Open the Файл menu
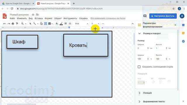 click(x=12, y=18)
